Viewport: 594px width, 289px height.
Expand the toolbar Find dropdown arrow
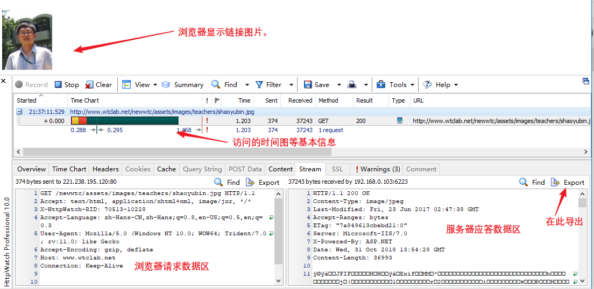pyautogui.click(x=247, y=85)
